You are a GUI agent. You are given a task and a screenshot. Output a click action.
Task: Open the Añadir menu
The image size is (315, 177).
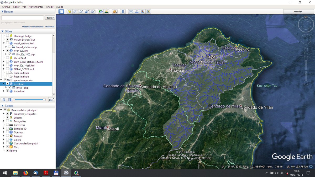(x=50, y=7)
